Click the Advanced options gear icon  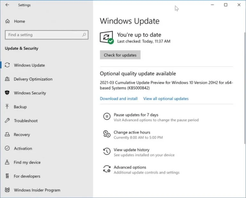[x=107, y=170]
